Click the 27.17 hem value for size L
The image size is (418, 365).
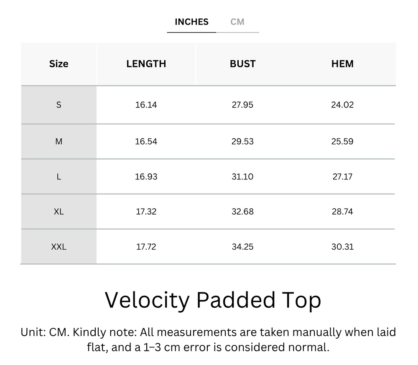(x=343, y=176)
